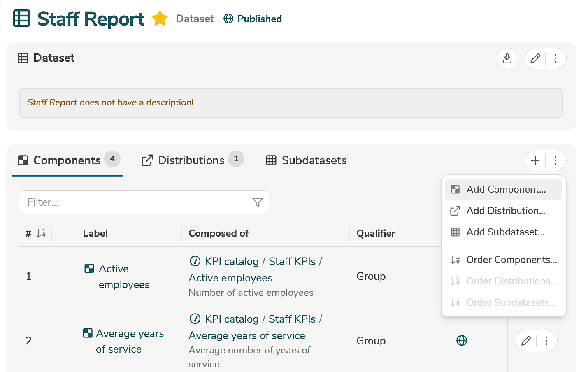This screenshot has height=372, width=581.
Task: Click into the Filter text field
Action: tap(136, 202)
